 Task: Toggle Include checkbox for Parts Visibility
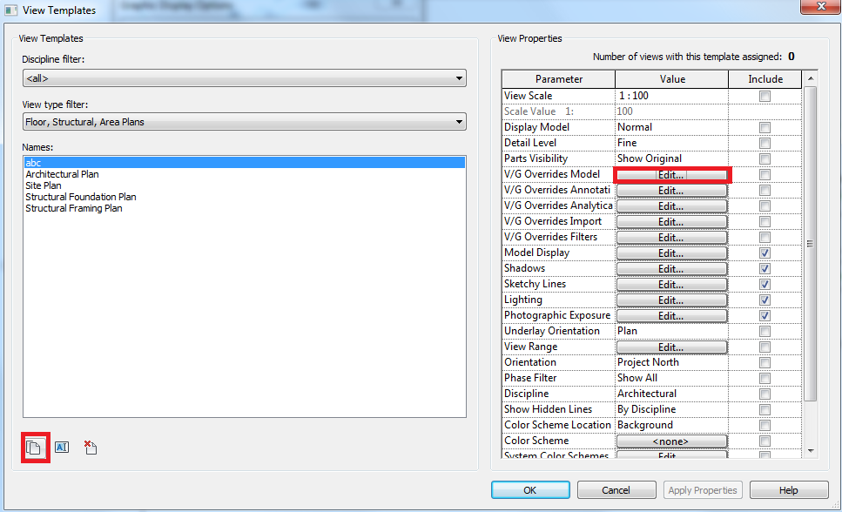click(x=765, y=159)
